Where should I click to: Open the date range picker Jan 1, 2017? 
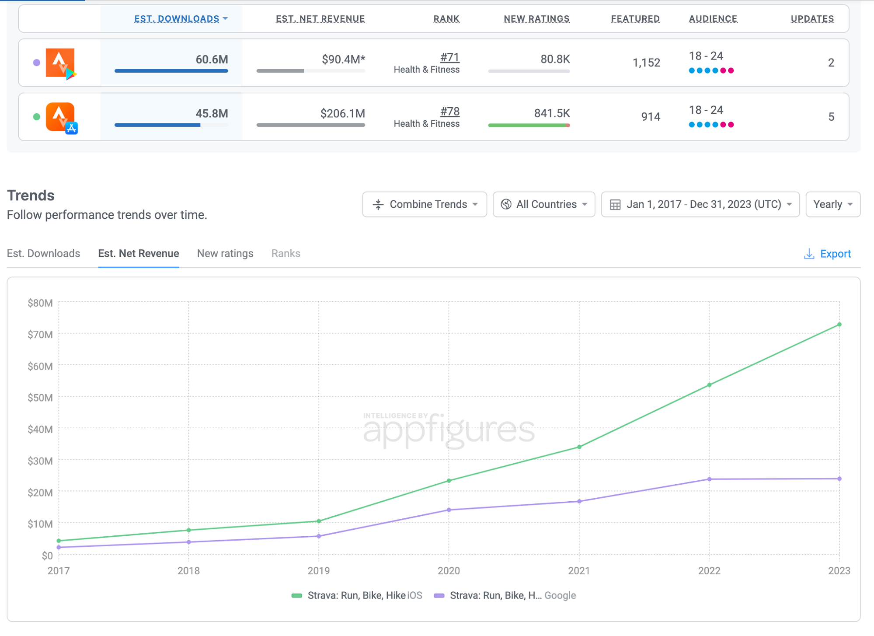click(700, 204)
